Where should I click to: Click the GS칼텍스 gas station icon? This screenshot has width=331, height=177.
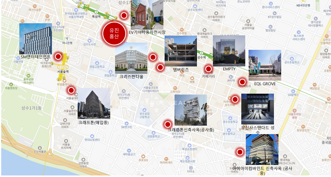[293, 91]
